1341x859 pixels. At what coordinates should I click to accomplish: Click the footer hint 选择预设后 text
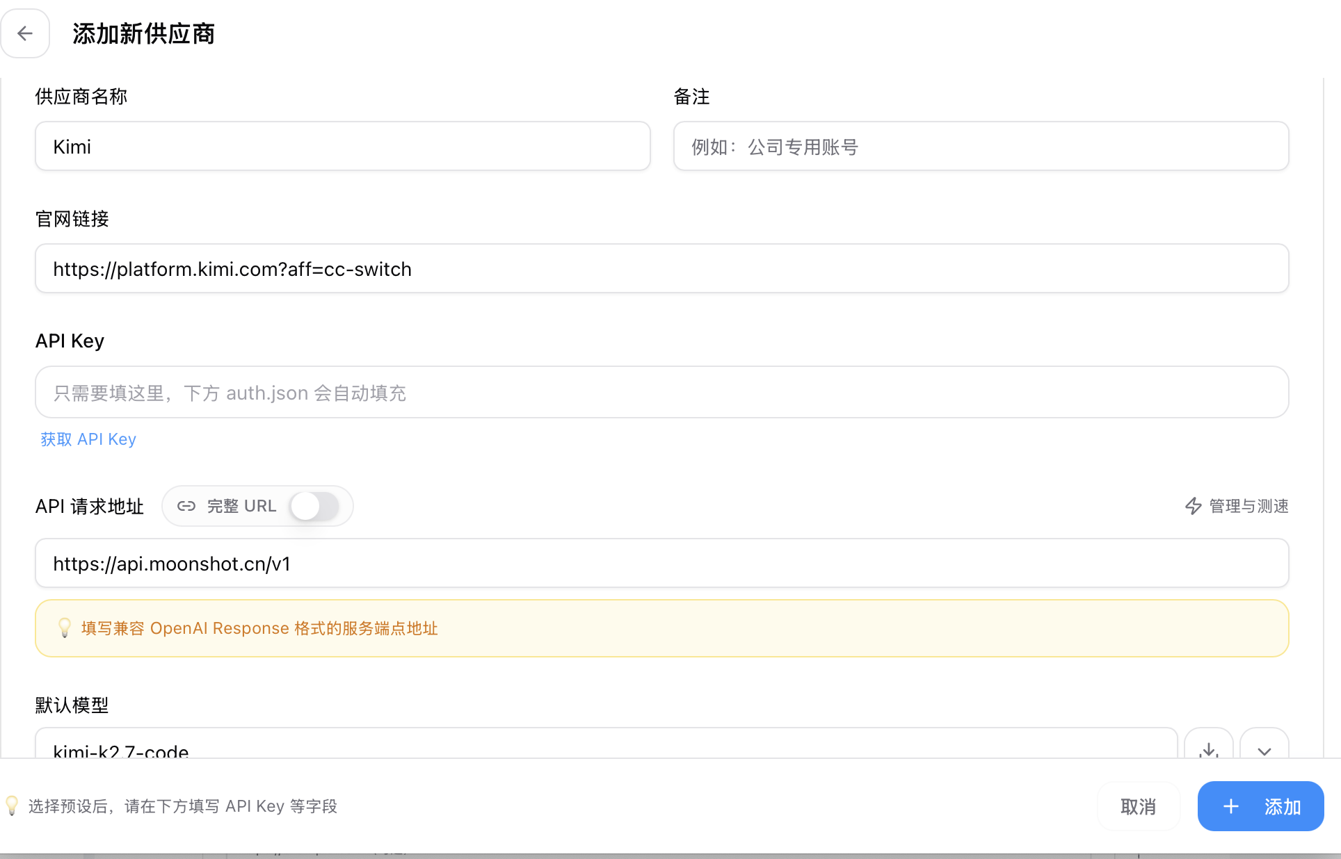(183, 806)
